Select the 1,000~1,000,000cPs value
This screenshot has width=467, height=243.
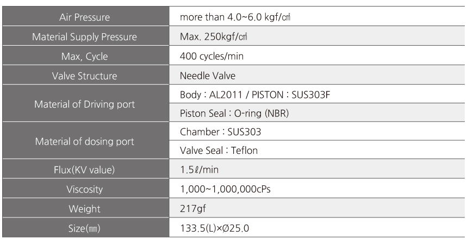226,189
